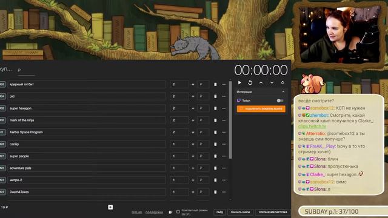The height and width of the screenshot is (218, 388).
Task: Increase timer using single up chevron
Action: point(261,82)
